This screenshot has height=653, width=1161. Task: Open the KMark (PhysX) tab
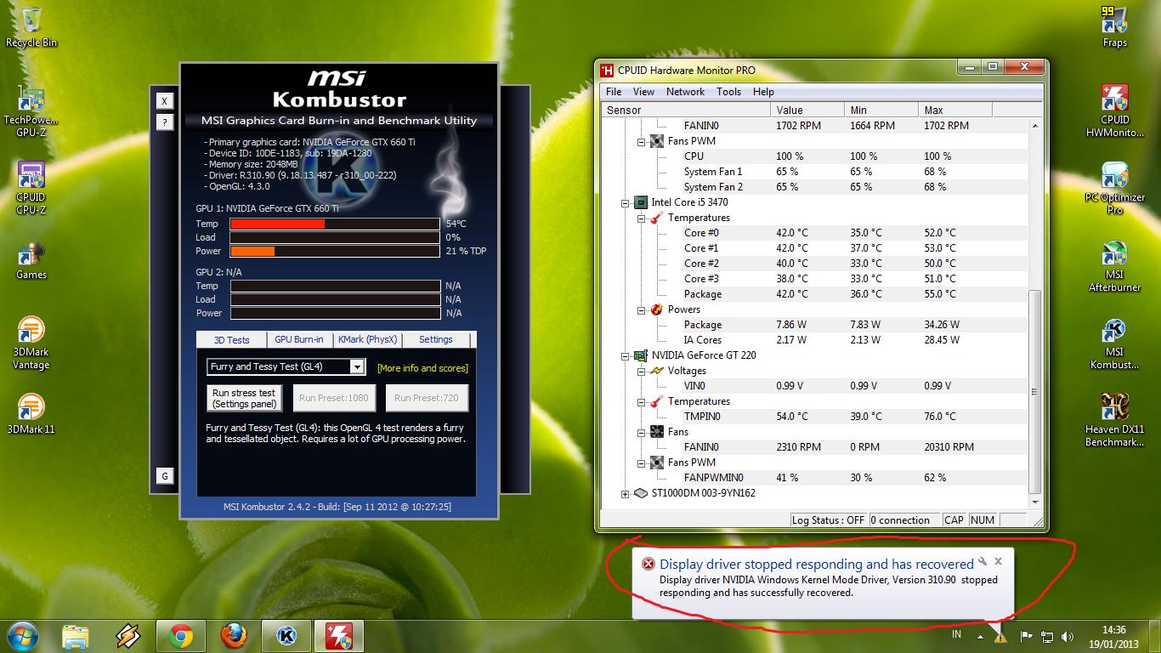pos(367,339)
